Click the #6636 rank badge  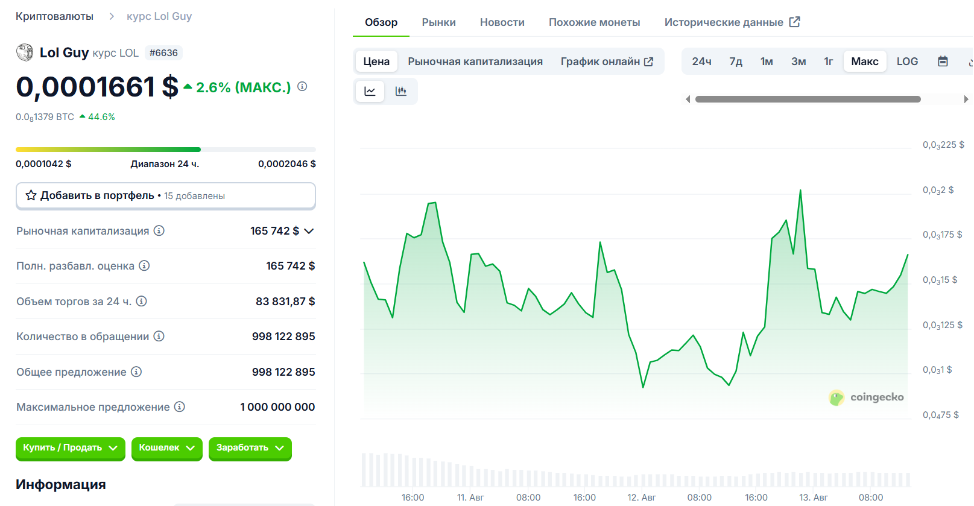tap(163, 53)
